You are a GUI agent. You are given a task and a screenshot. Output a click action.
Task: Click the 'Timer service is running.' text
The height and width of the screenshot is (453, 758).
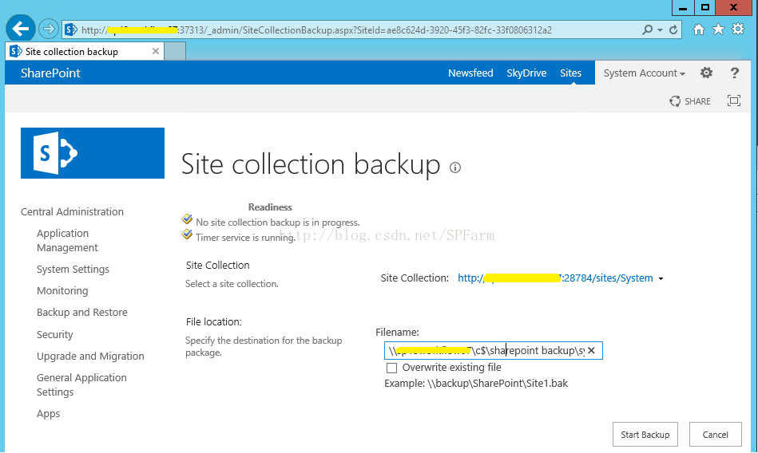(x=245, y=238)
